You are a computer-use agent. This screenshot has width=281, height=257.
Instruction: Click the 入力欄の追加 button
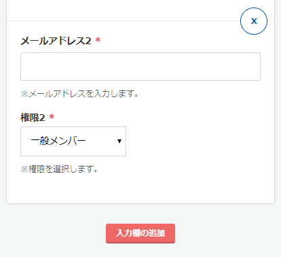click(140, 233)
